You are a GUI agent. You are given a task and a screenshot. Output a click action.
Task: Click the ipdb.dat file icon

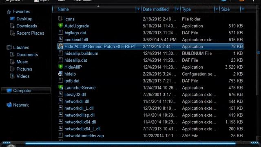point(61,80)
